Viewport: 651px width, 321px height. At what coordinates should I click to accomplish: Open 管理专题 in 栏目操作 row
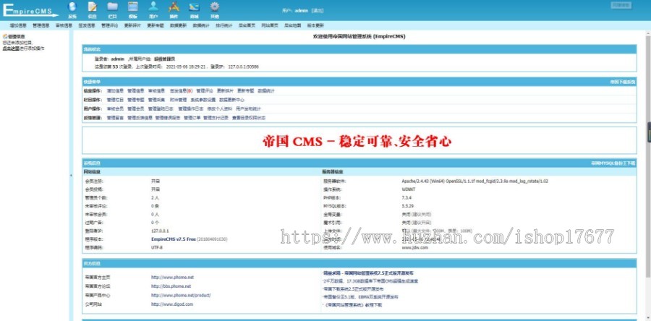(x=136, y=100)
